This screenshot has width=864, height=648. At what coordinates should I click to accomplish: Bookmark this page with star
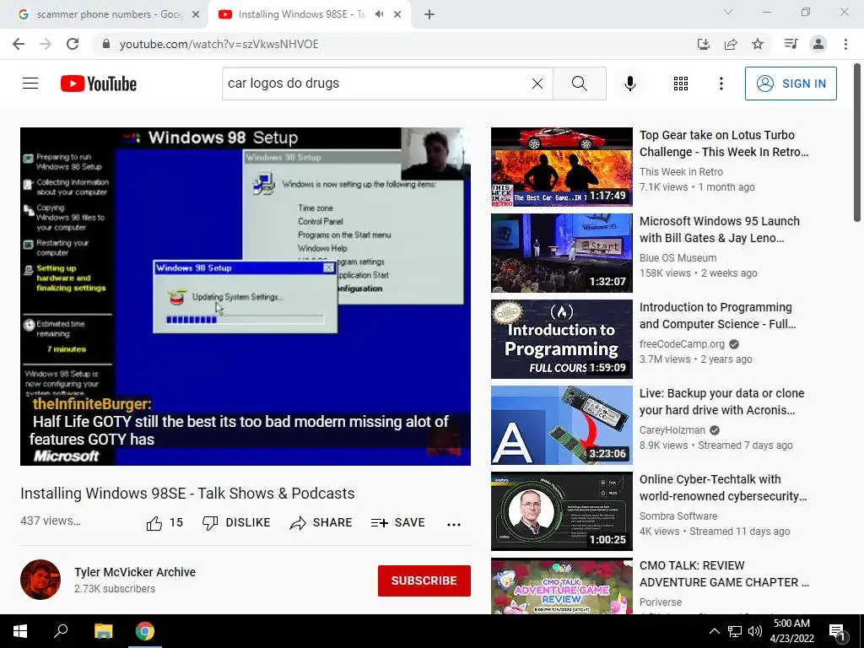coord(758,44)
